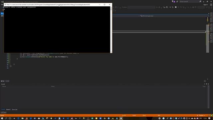Open the account avatar icon
The height and width of the screenshot is (120, 213).
coord(211,5)
